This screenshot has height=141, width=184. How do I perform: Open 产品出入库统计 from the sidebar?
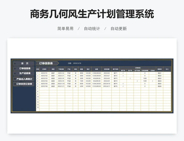tap(24, 79)
